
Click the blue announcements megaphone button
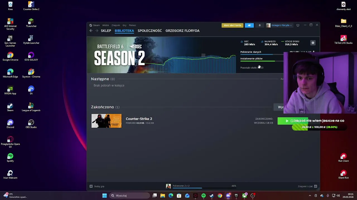(x=249, y=25)
